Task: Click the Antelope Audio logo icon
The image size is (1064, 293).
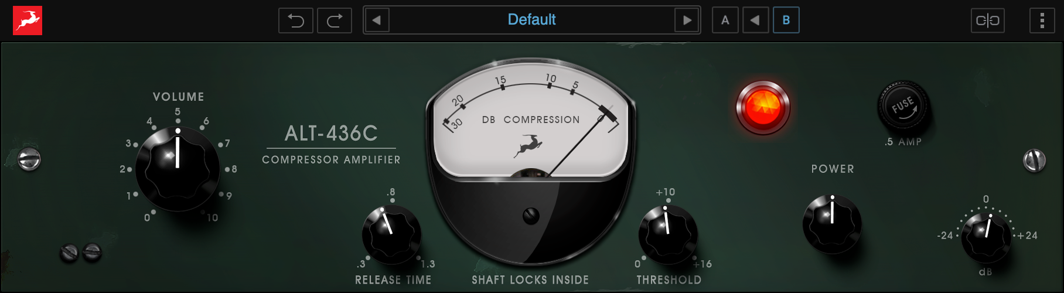Action: (x=28, y=21)
